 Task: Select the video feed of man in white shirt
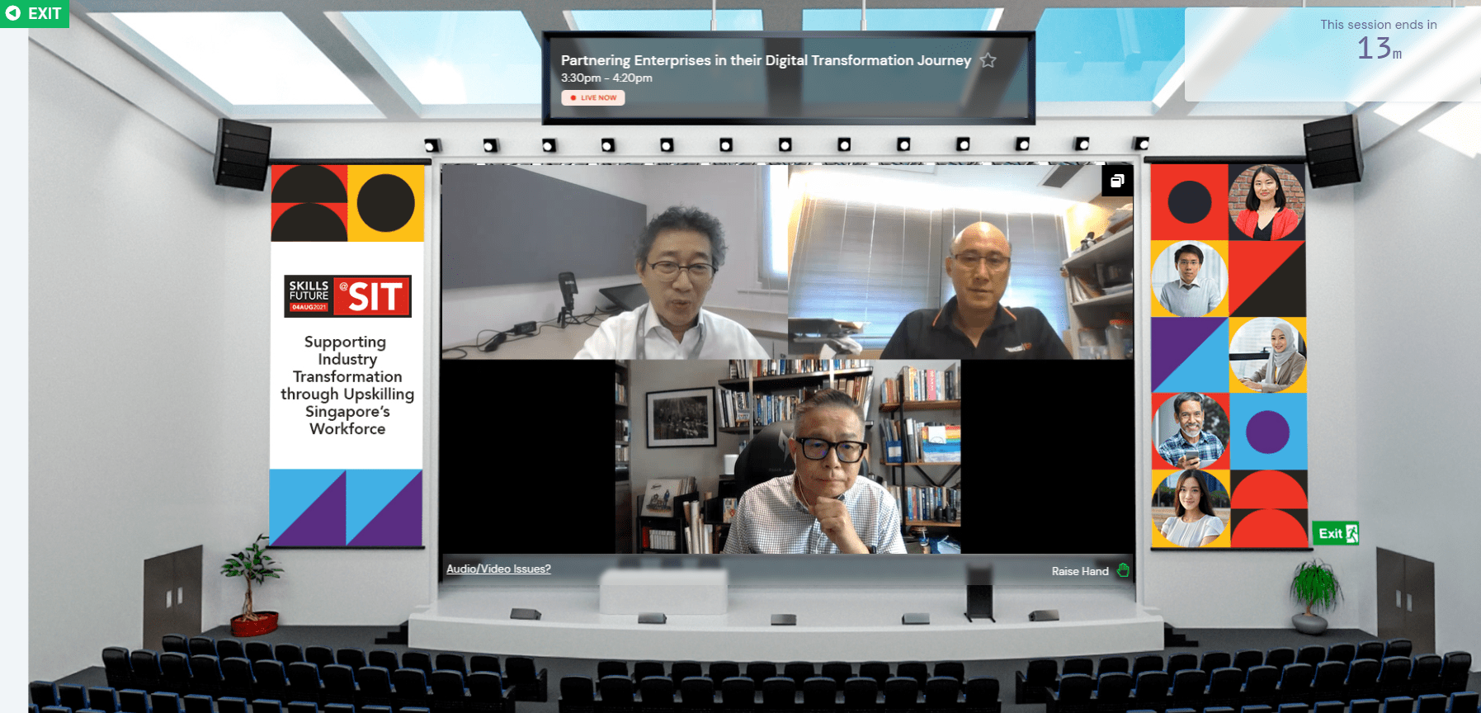[x=614, y=262]
